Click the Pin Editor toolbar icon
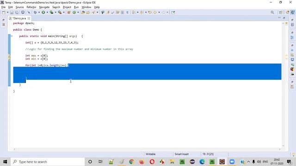 point(173,12)
